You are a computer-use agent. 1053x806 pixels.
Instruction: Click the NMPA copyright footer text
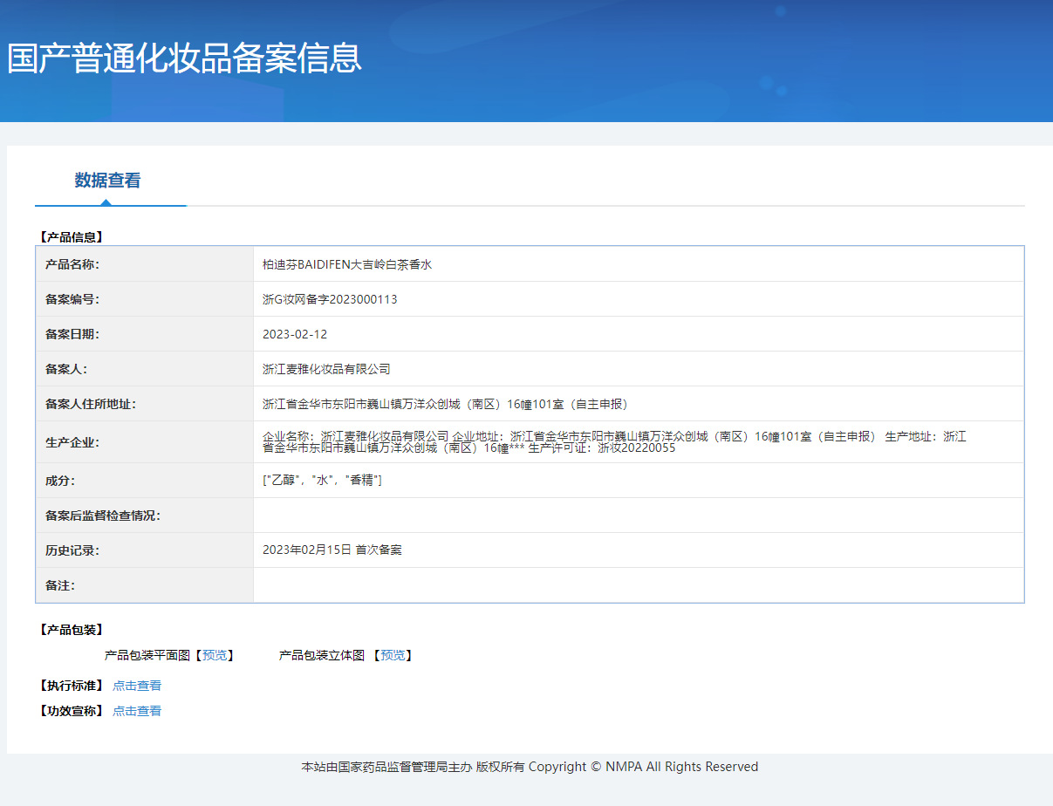coord(530,767)
